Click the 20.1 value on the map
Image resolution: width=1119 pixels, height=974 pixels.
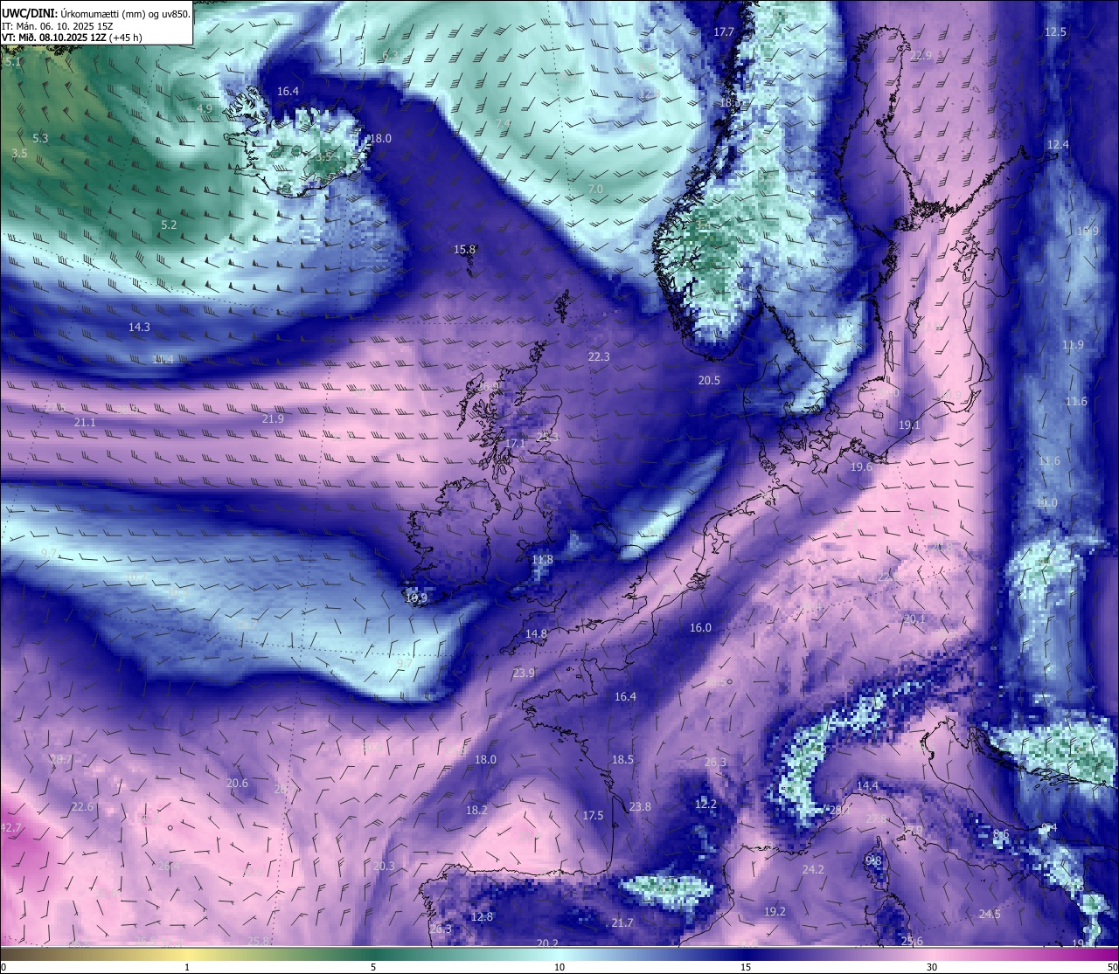point(914,619)
